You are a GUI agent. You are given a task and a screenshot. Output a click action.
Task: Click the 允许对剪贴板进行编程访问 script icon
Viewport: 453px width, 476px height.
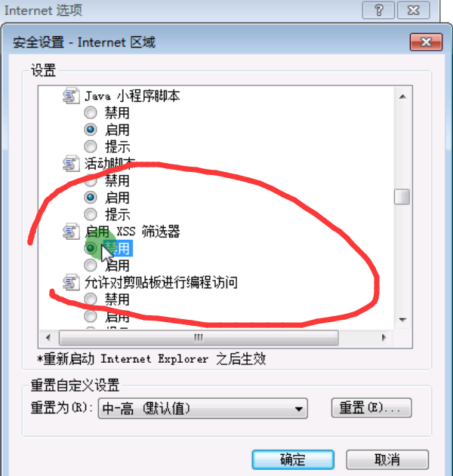(x=71, y=283)
